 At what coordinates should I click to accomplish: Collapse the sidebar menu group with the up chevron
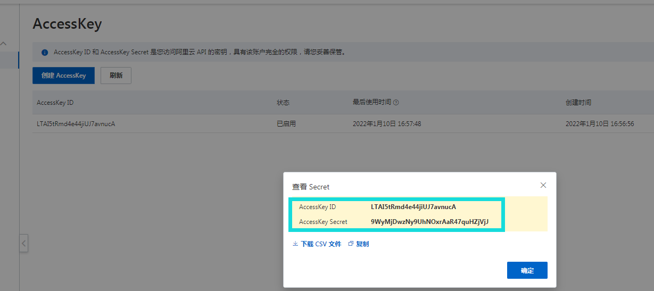point(4,44)
